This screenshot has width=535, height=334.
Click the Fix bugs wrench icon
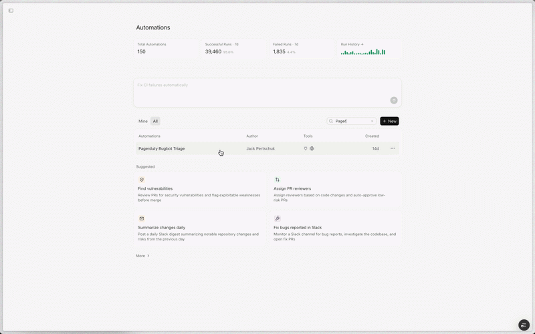277,218
